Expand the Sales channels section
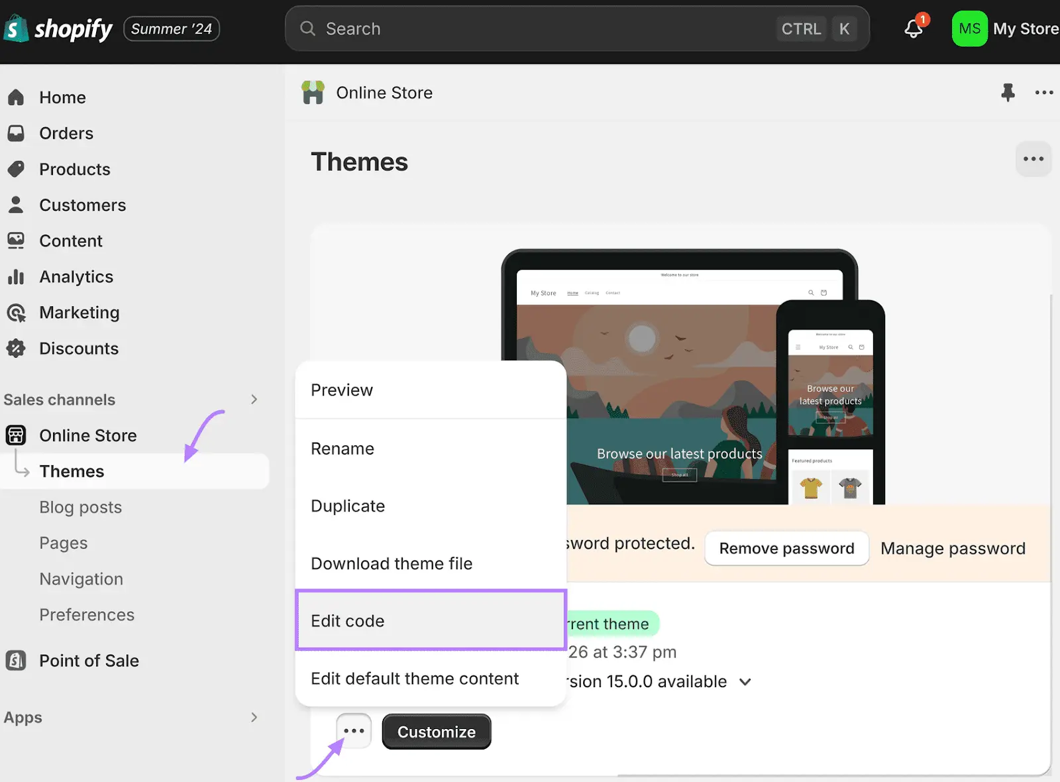 [254, 399]
